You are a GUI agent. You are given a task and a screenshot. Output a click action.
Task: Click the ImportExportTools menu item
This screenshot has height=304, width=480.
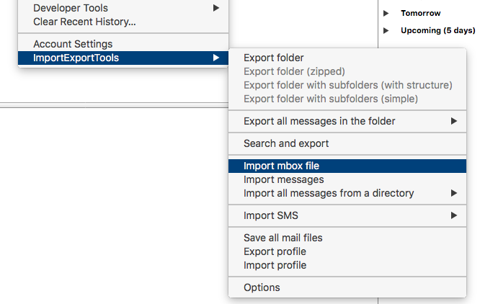coord(76,58)
